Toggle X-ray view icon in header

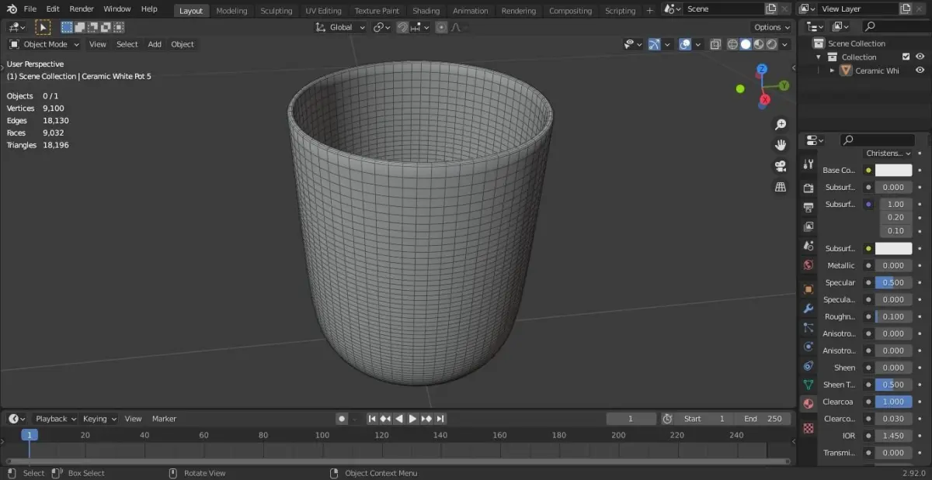tap(715, 44)
